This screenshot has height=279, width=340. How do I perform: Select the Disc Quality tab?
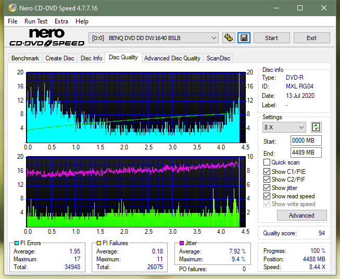click(x=123, y=57)
